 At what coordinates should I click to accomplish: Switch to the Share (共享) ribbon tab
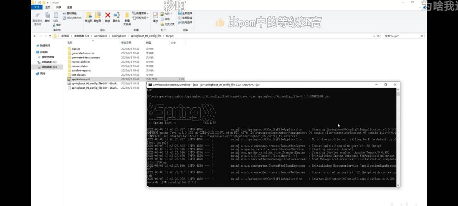point(59,7)
